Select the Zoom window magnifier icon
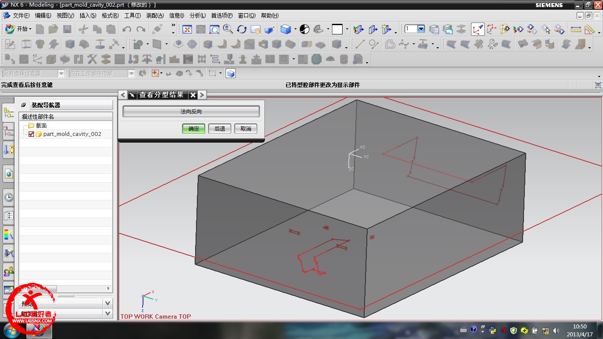This screenshot has width=603, height=339. click(215, 29)
